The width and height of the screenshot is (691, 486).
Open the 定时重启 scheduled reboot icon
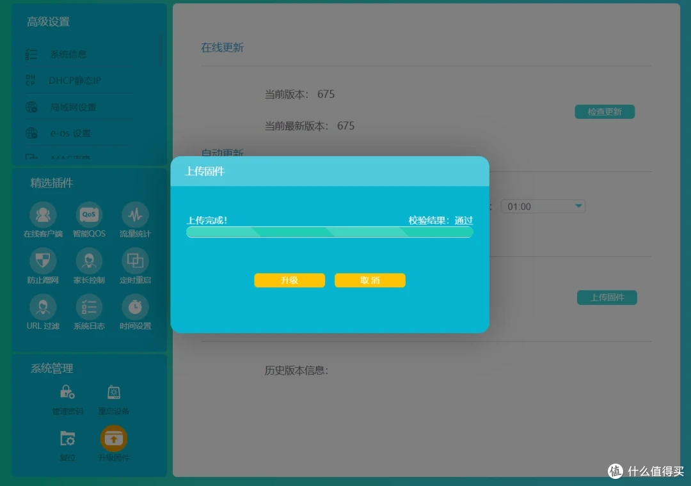coord(135,261)
